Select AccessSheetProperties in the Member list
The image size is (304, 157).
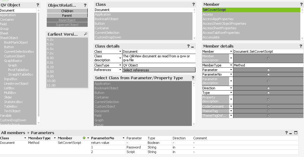[219, 28]
